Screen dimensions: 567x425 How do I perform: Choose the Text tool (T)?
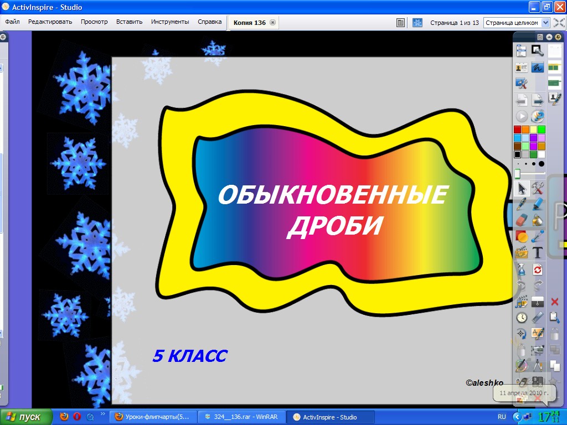click(538, 253)
